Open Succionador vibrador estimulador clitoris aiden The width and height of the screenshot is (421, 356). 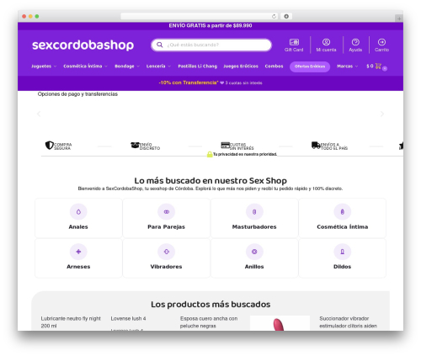348,322
